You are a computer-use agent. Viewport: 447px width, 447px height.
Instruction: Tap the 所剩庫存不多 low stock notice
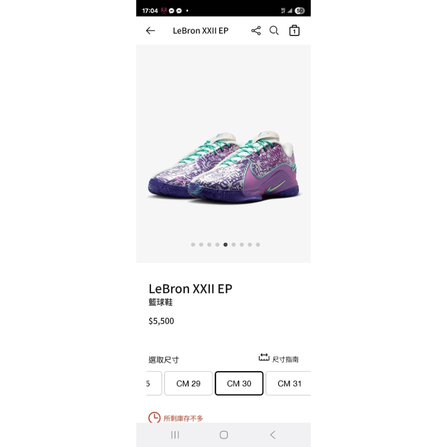183,418
